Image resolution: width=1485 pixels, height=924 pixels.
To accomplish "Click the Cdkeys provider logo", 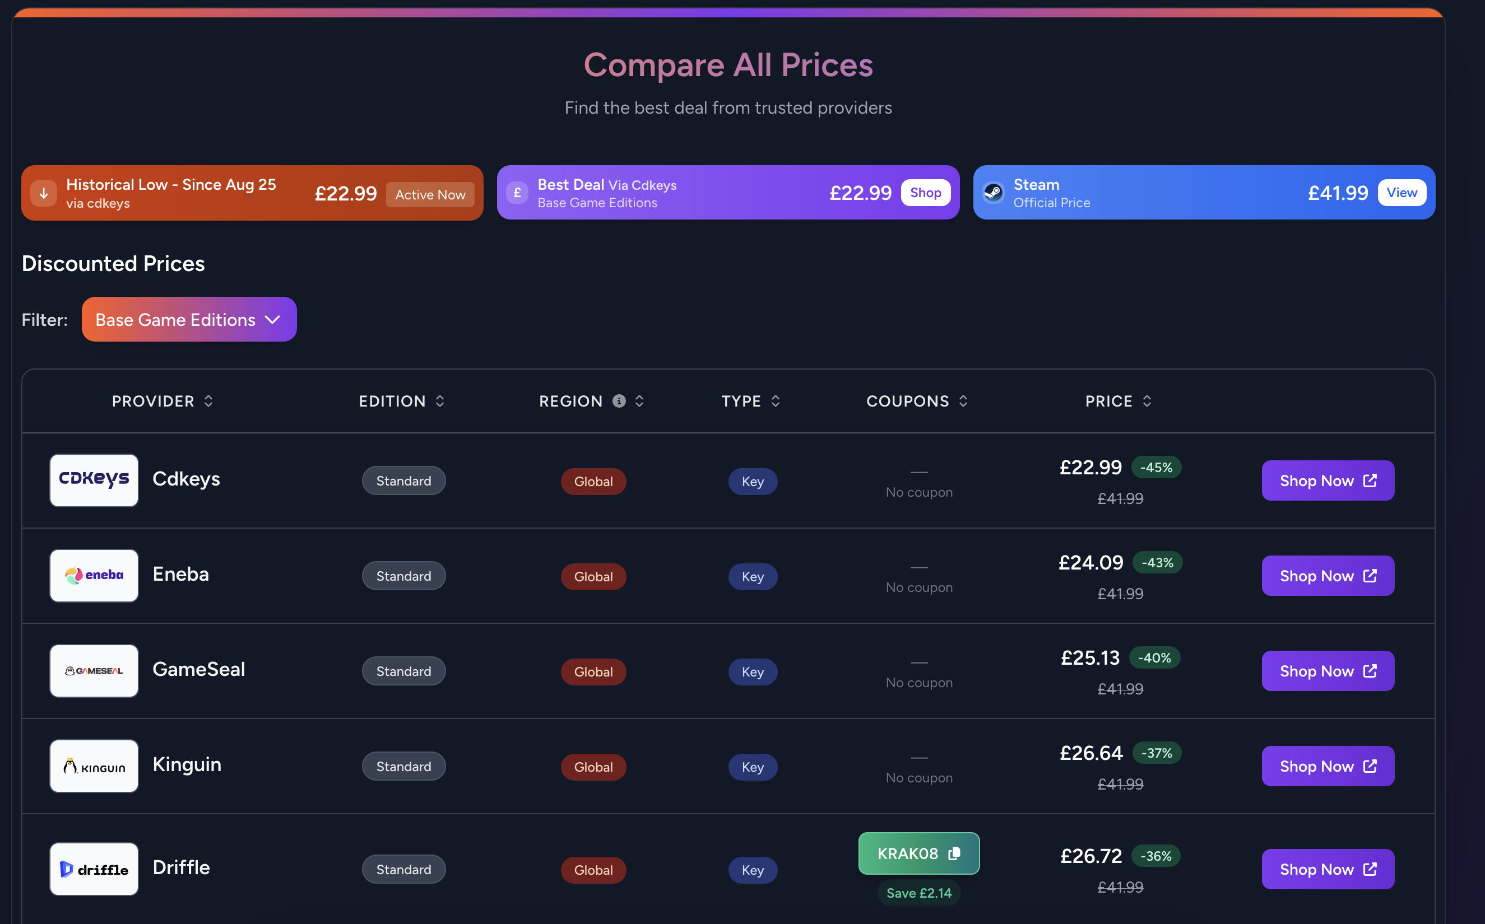I will tap(94, 480).
